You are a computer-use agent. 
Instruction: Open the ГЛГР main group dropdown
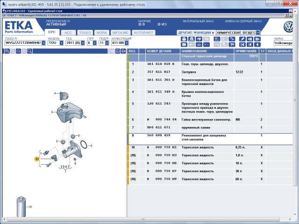pyautogui.click(x=95, y=43)
